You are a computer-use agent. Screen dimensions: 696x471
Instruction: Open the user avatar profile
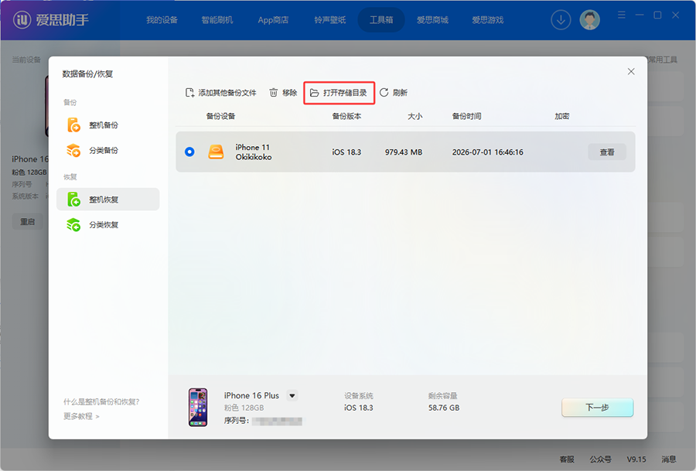click(x=589, y=20)
